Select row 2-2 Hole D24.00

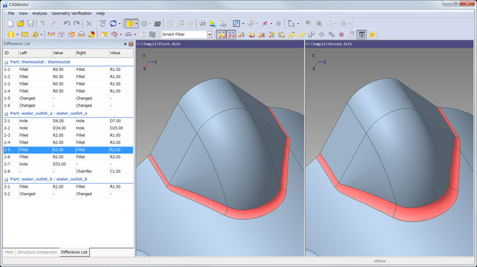(x=68, y=128)
